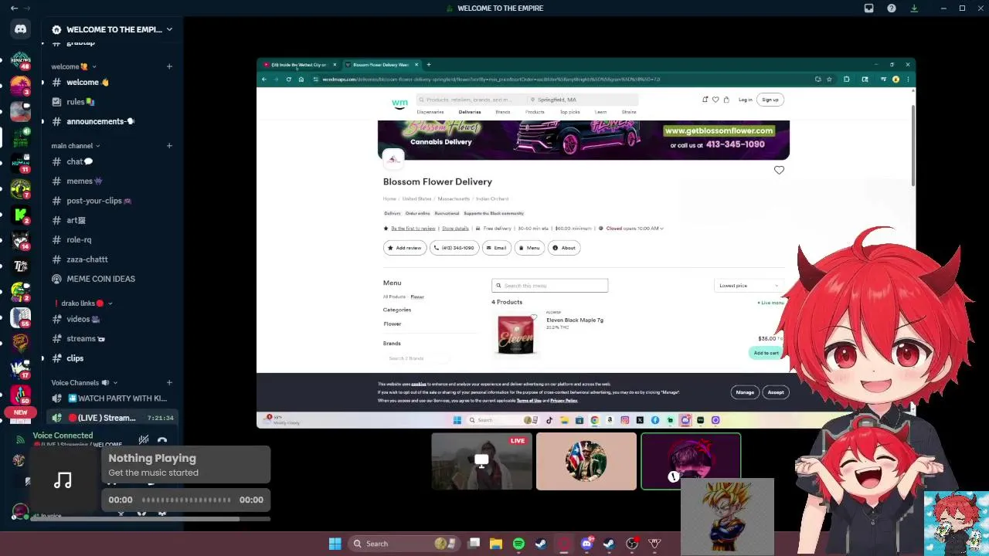Bookmark page with star icon in browser
The image size is (989, 556).
click(829, 79)
